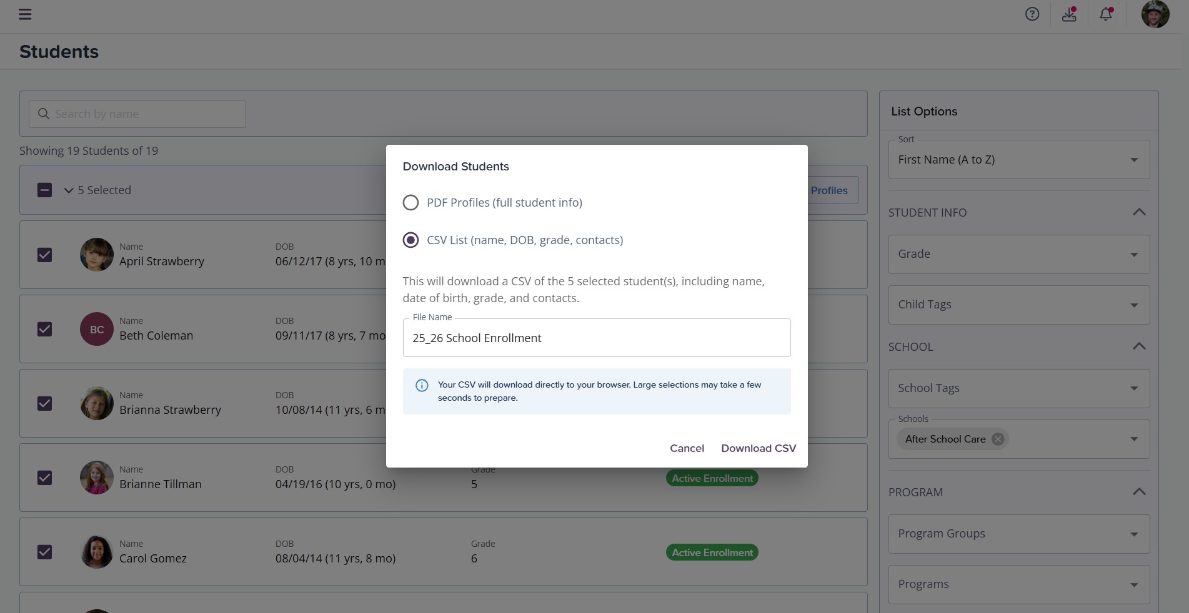Open the hamburger navigation menu
The width and height of the screenshot is (1189, 613).
25,14
